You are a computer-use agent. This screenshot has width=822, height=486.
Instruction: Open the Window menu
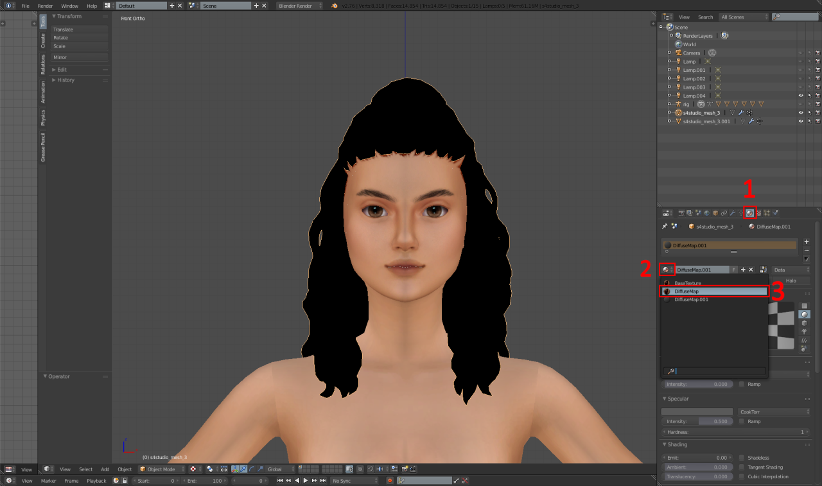pyautogui.click(x=69, y=5)
